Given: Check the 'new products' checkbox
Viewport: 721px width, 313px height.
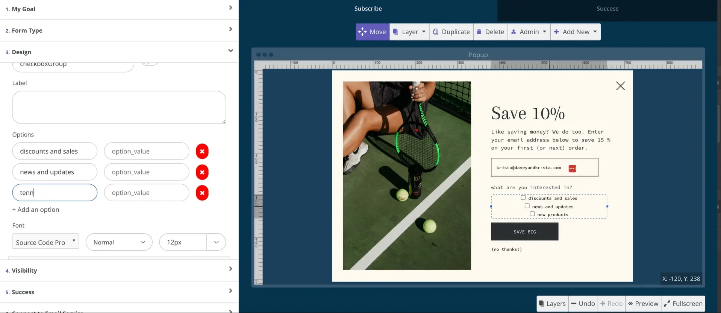Looking at the screenshot, I should [x=532, y=214].
